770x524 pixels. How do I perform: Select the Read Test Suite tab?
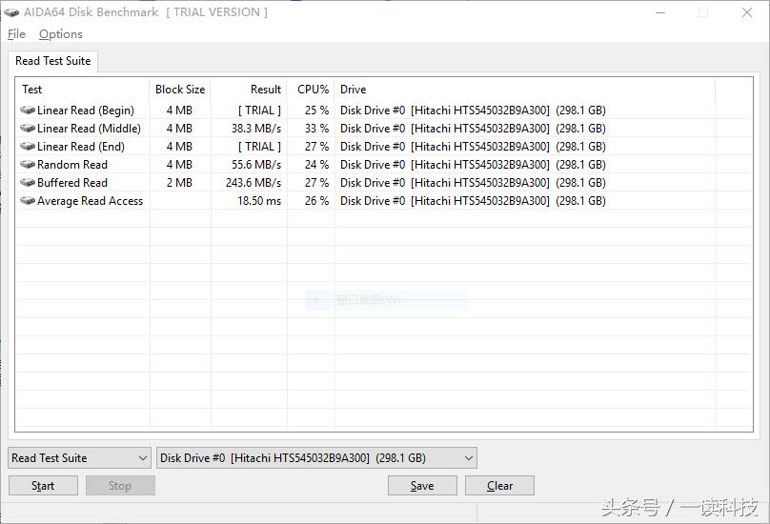[53, 61]
